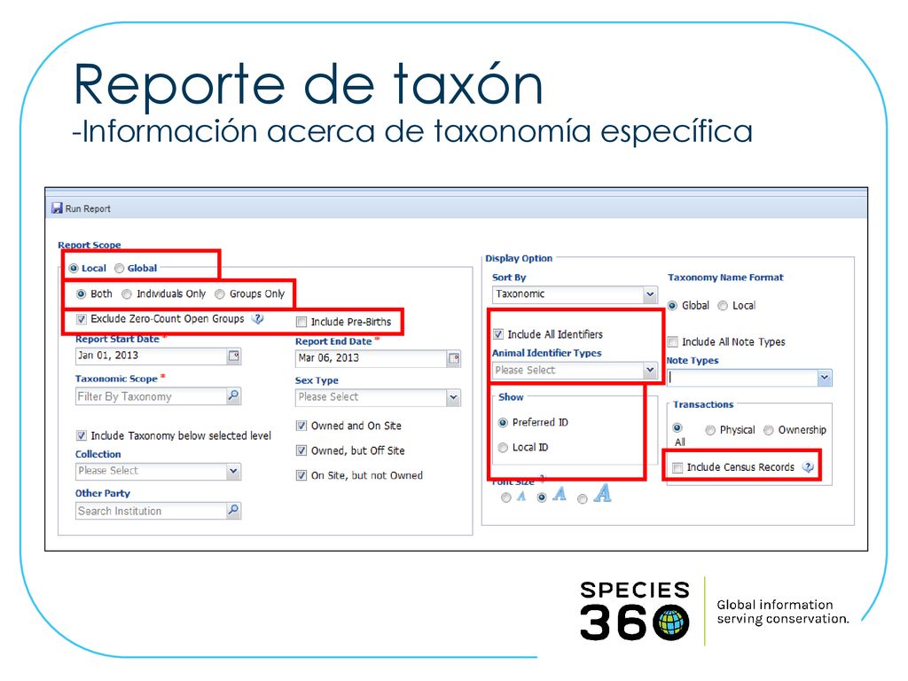Select the Both radio option

click(x=82, y=294)
